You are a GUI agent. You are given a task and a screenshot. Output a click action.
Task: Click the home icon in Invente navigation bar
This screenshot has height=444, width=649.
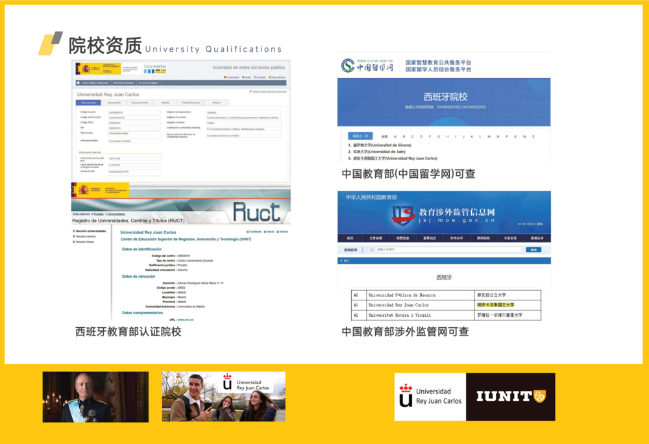click(x=78, y=82)
